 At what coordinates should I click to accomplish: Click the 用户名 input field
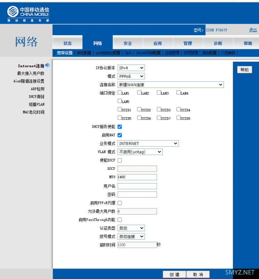tap(137, 186)
